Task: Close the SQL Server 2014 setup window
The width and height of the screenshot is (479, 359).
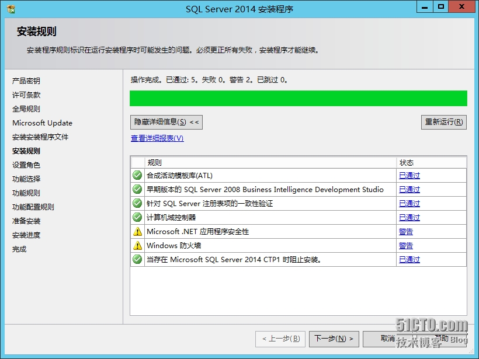Action: click(x=461, y=7)
